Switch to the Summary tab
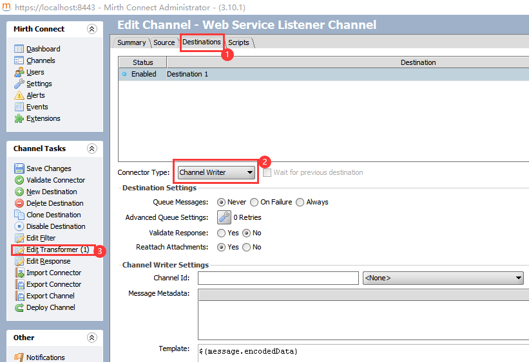The image size is (529, 362). [x=131, y=42]
